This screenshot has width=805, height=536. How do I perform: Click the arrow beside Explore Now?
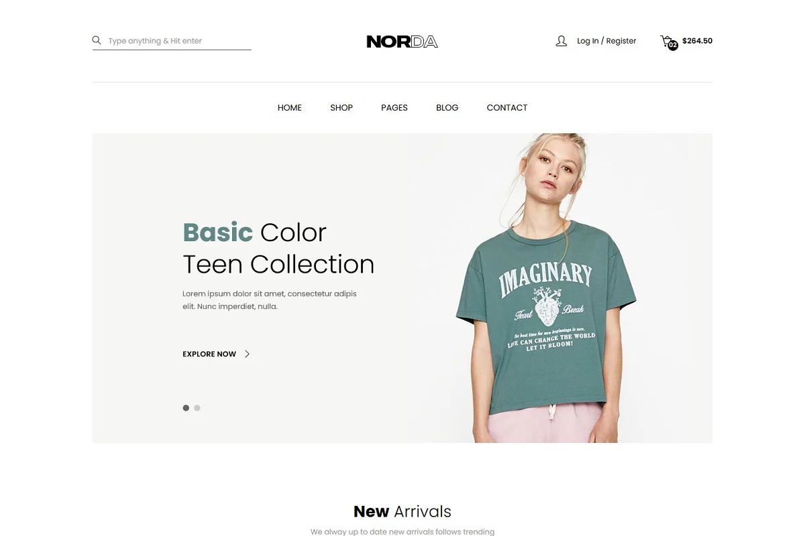247,354
